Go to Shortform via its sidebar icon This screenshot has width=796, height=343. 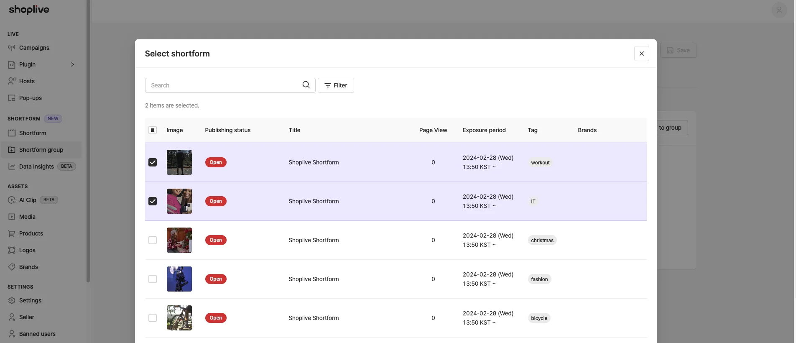click(12, 133)
